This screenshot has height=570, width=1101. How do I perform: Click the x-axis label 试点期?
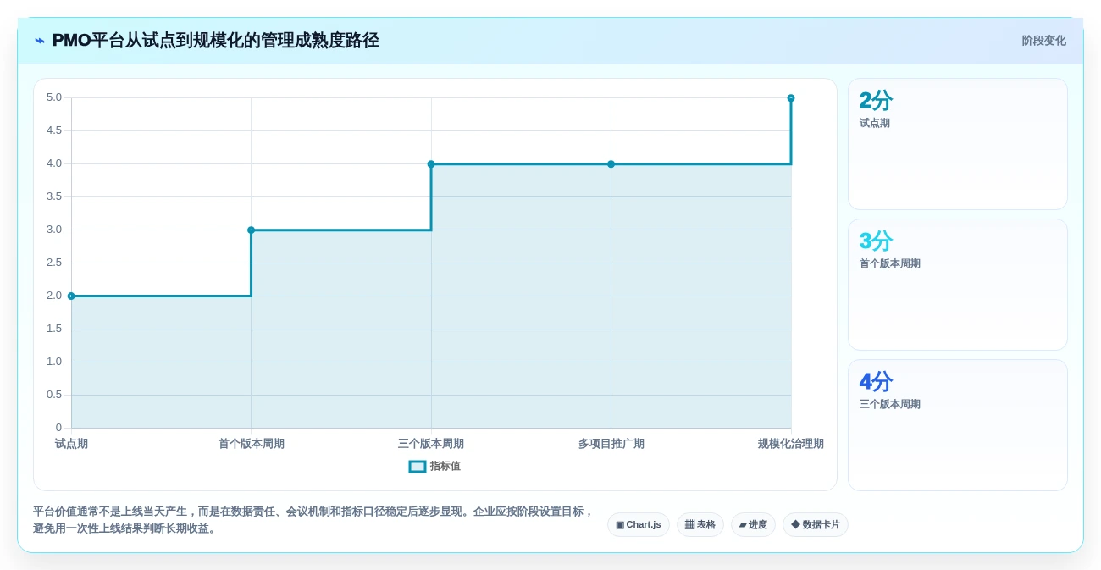(x=71, y=444)
